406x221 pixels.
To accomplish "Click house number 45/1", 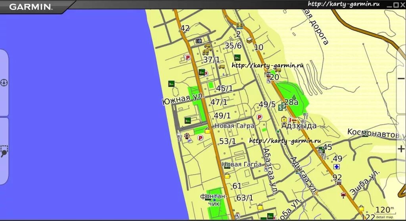I will (x=224, y=88).
